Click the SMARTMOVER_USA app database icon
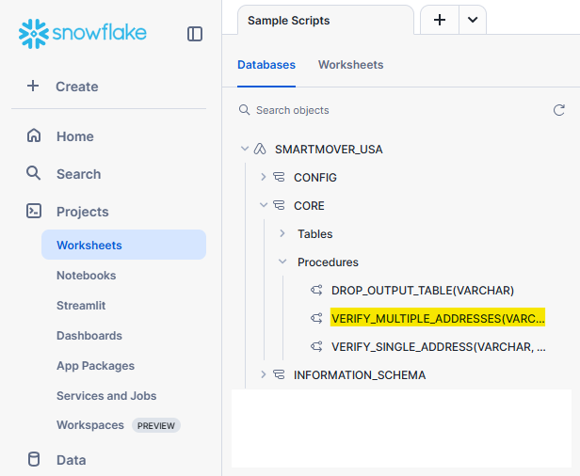The height and width of the screenshot is (476, 580). (x=260, y=149)
